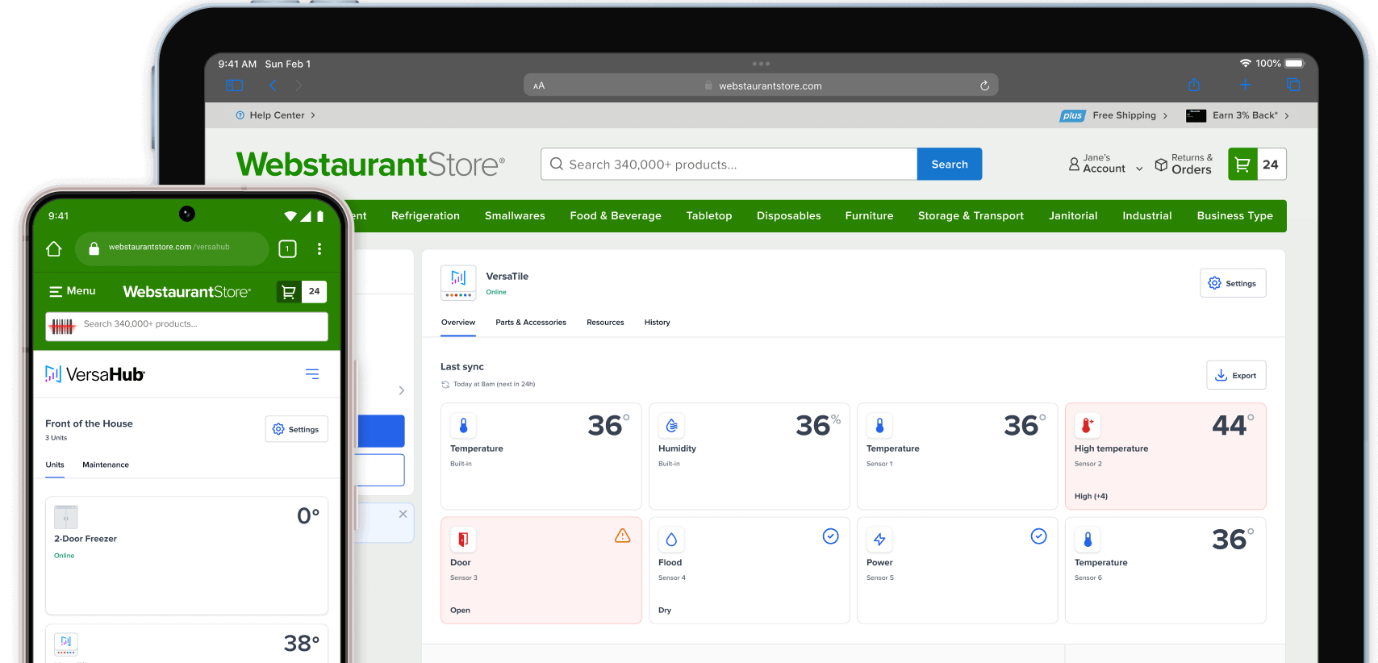
Task: Switch to Parts & Accessories tab
Action: (x=530, y=323)
